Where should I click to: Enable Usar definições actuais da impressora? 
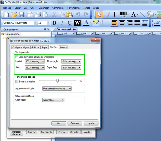17,57
